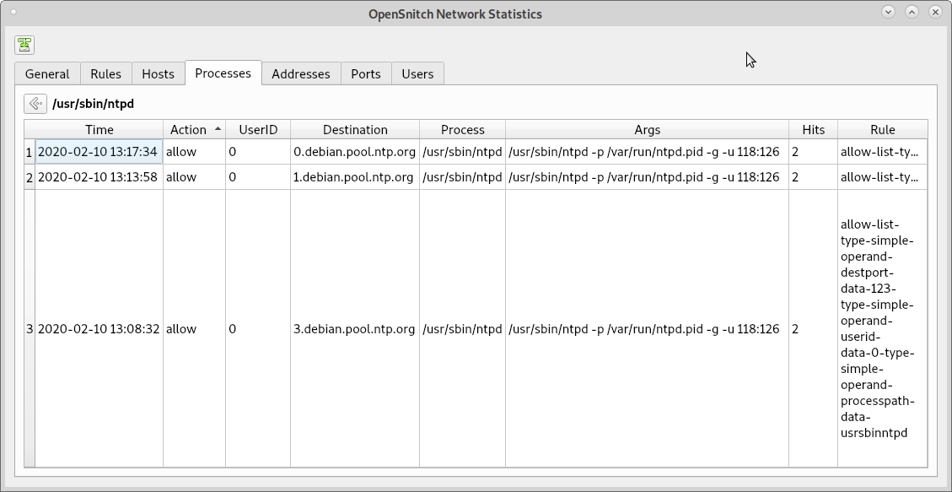Open the Addresses tab
Viewport: 952px width, 492px height.
point(301,73)
